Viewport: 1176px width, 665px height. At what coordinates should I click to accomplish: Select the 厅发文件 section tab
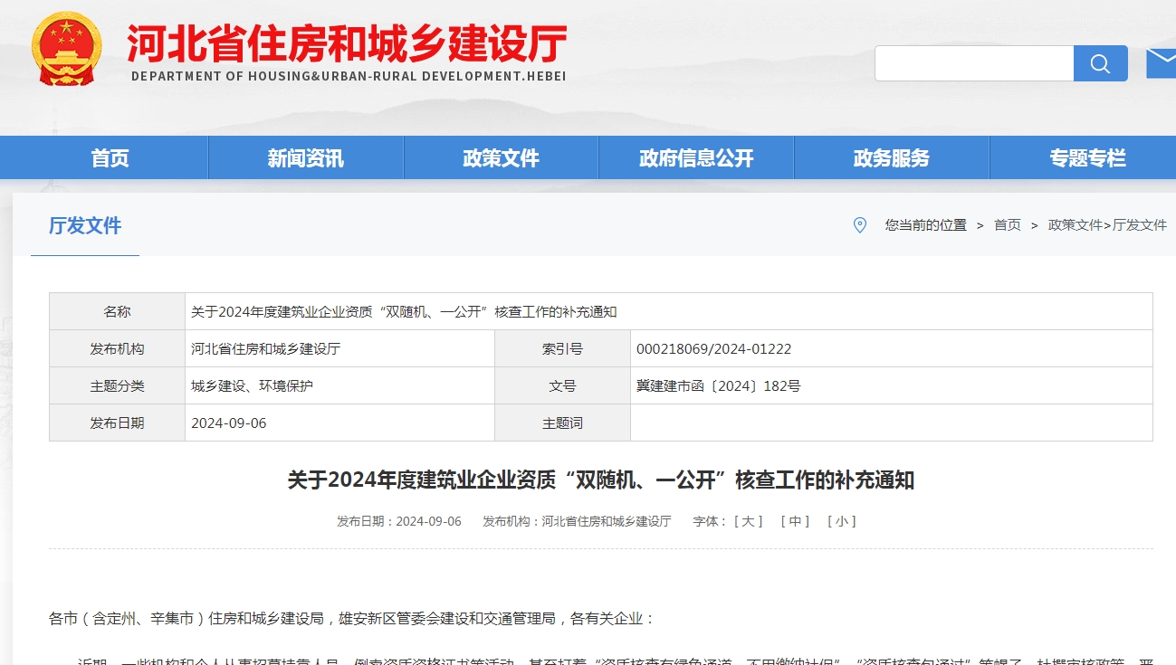85,226
